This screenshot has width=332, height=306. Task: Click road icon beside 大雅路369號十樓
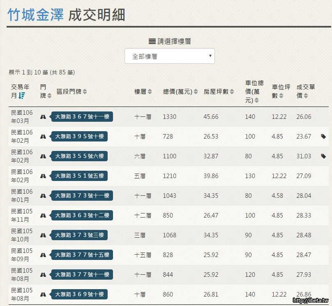pos(43,294)
